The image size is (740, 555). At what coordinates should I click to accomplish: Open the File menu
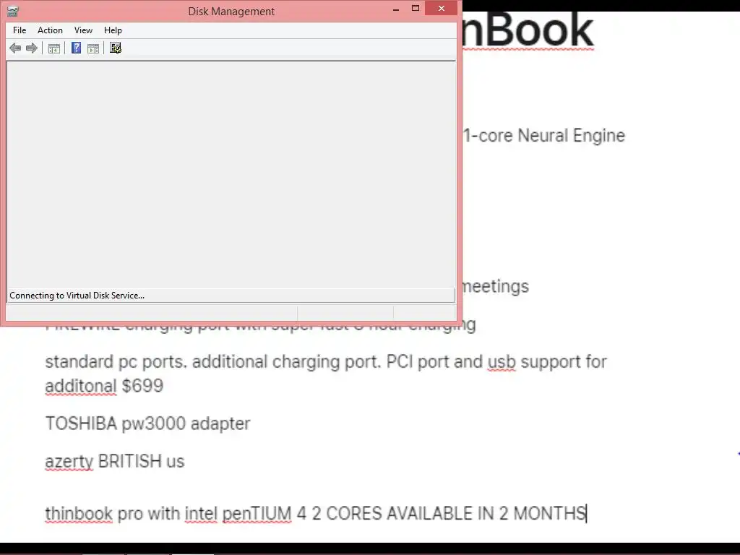[x=20, y=30]
